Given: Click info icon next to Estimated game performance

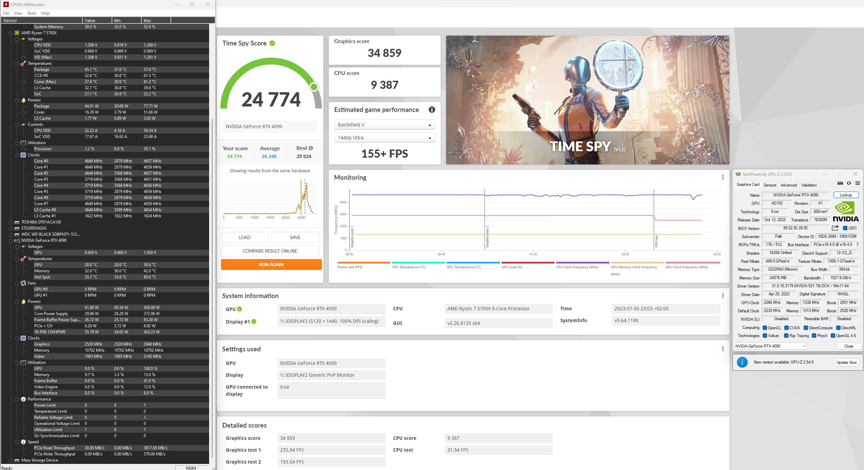Looking at the screenshot, I should tap(431, 110).
